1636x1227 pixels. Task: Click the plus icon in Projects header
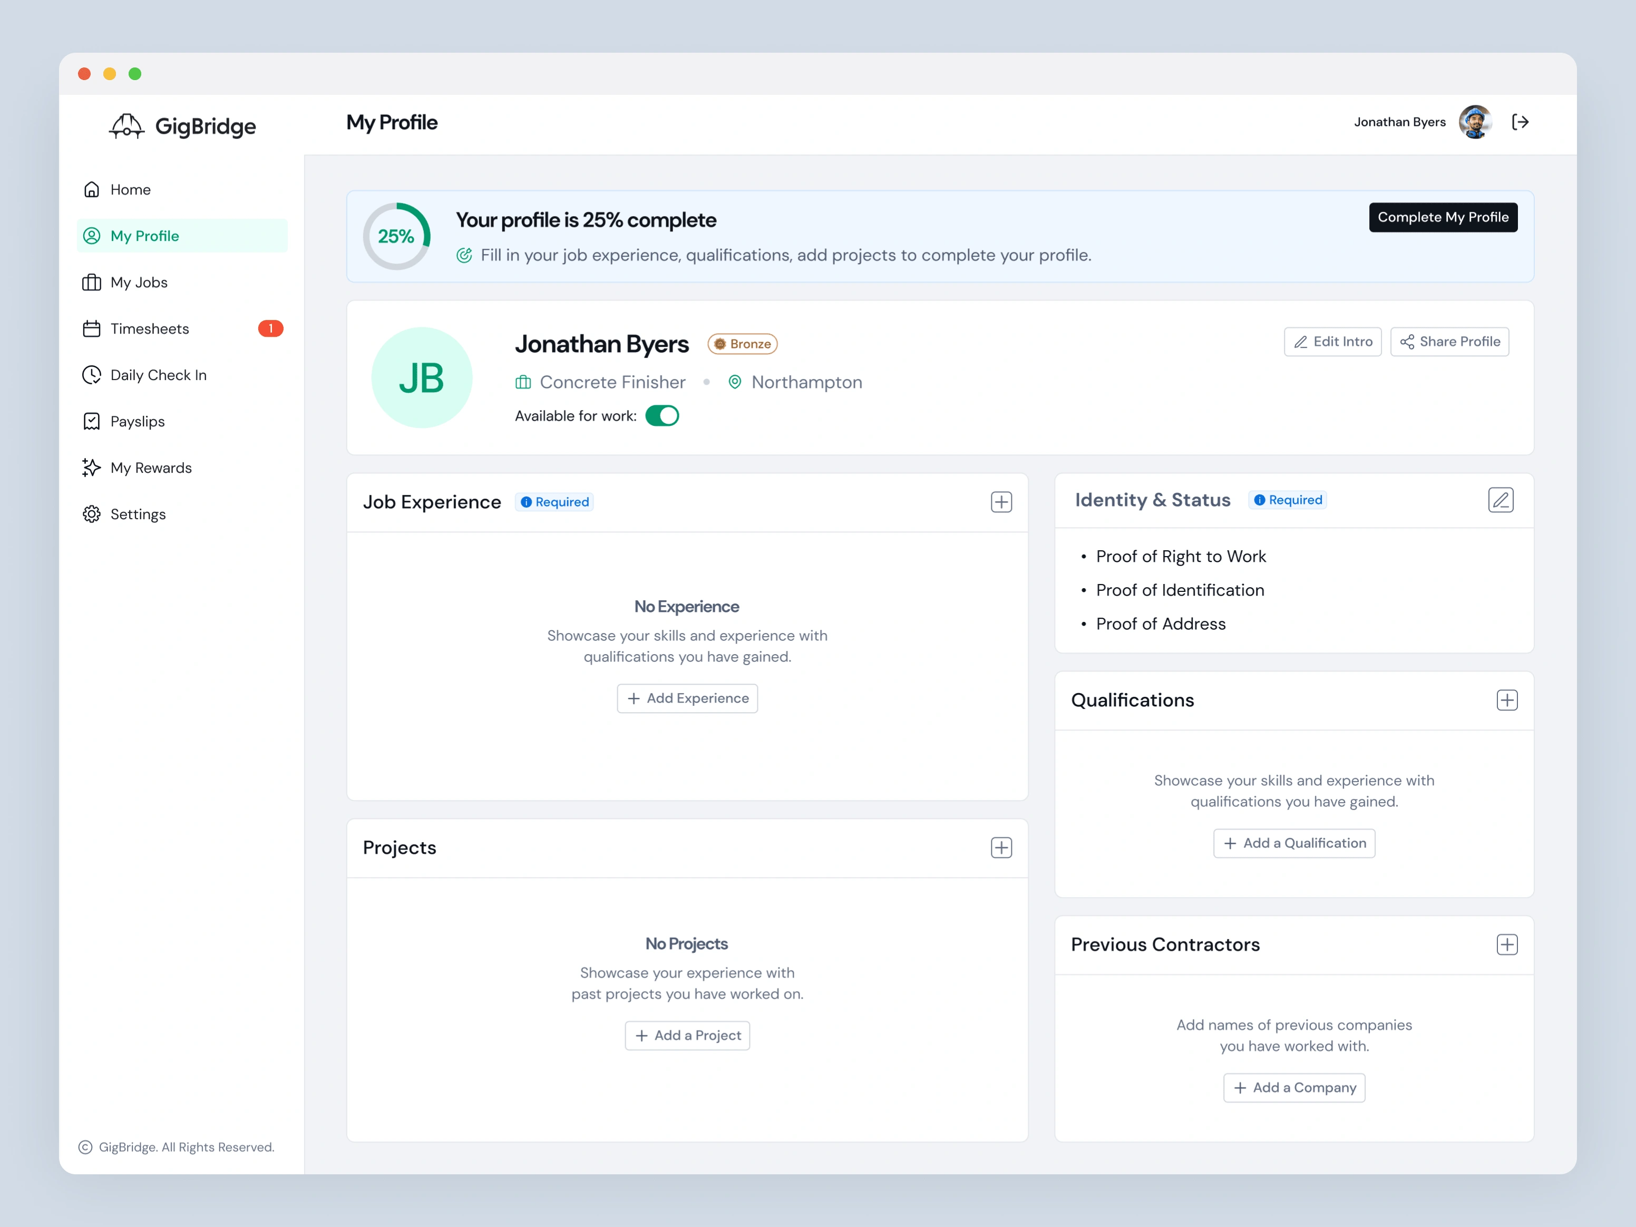(x=1001, y=848)
